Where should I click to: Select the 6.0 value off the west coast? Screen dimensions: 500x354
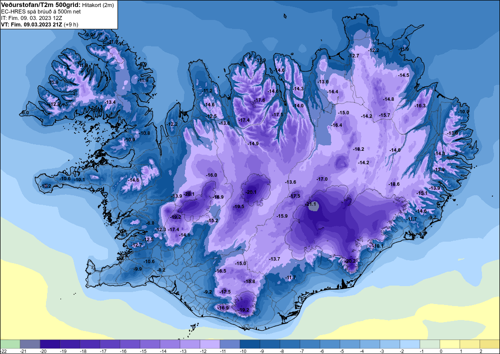(25, 113)
